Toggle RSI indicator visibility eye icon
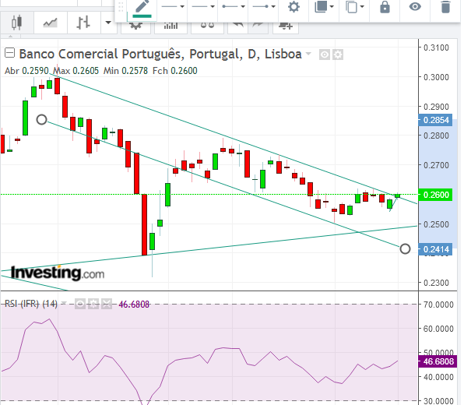Viewport: 471px width, 405px height. tap(80, 304)
